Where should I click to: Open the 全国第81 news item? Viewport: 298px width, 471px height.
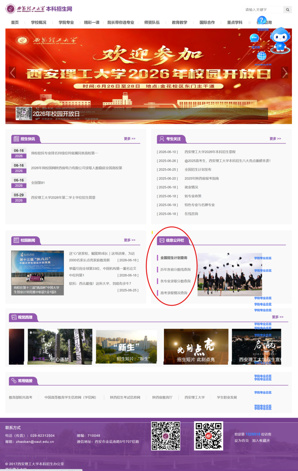pyautogui.click(x=38, y=183)
